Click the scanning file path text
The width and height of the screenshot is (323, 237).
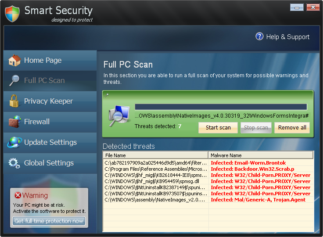222,115
